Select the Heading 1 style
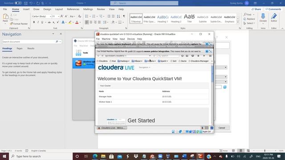This screenshot has height=160, width=285. 163,19
